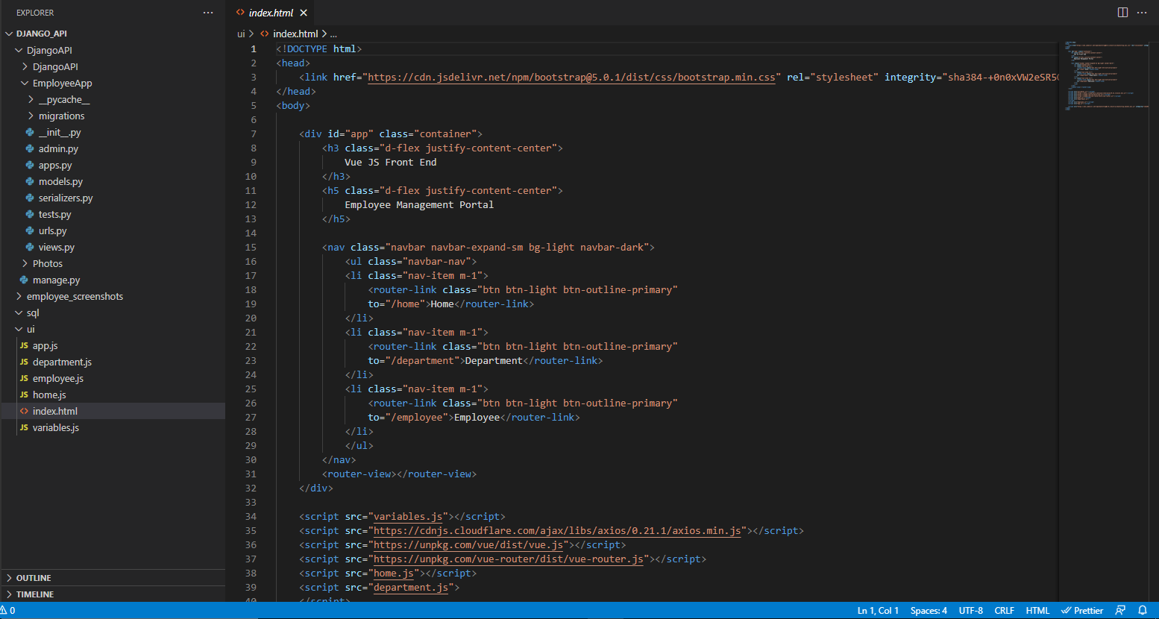Open editor more actions ellipsis
Screen dimensions: 1159x619
pyautogui.click(x=1142, y=13)
